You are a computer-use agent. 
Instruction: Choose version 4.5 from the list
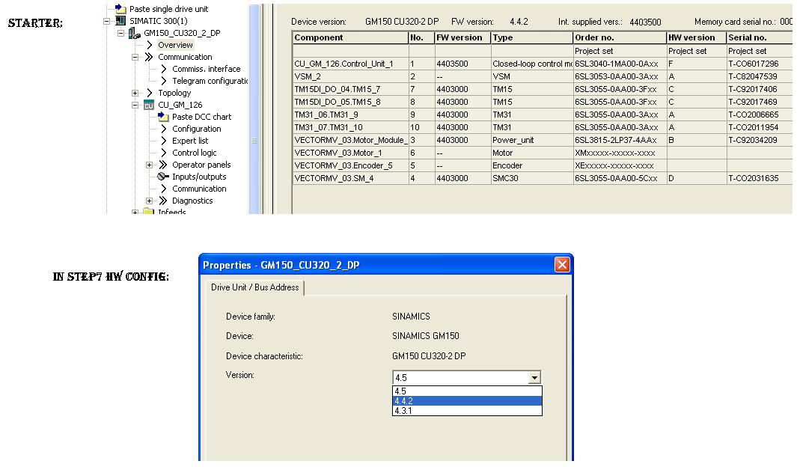point(467,391)
